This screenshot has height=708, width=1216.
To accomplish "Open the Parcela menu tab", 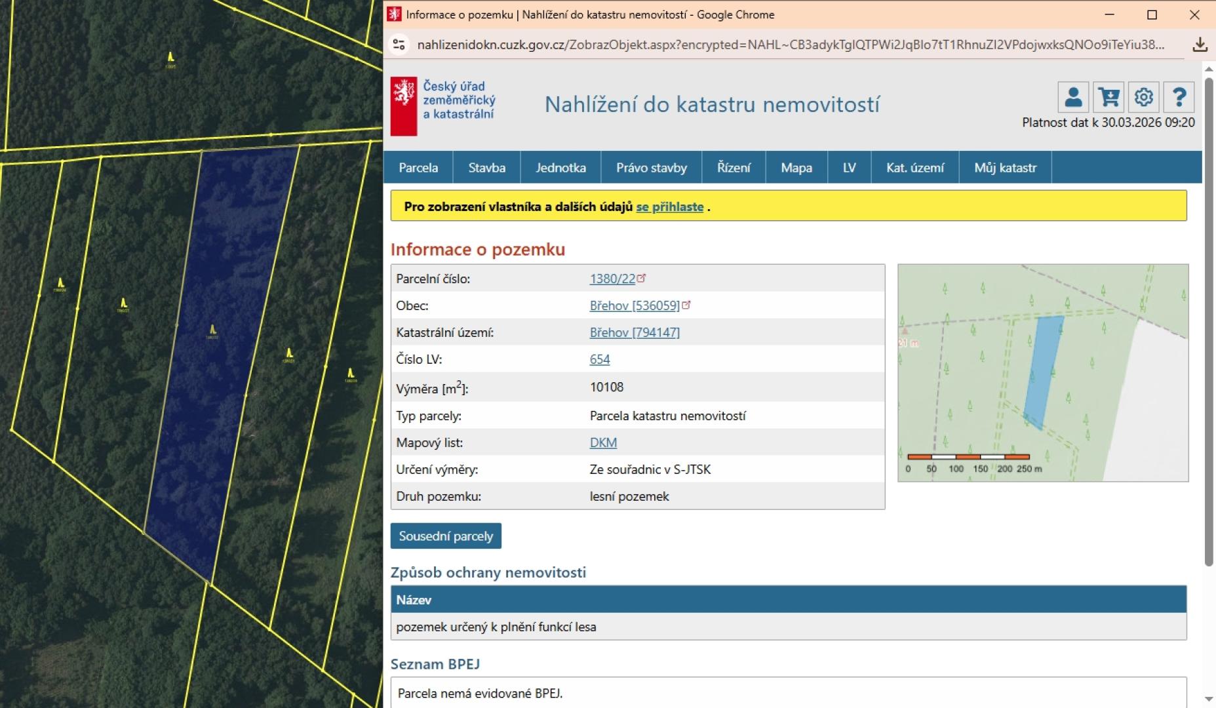I will pos(418,168).
